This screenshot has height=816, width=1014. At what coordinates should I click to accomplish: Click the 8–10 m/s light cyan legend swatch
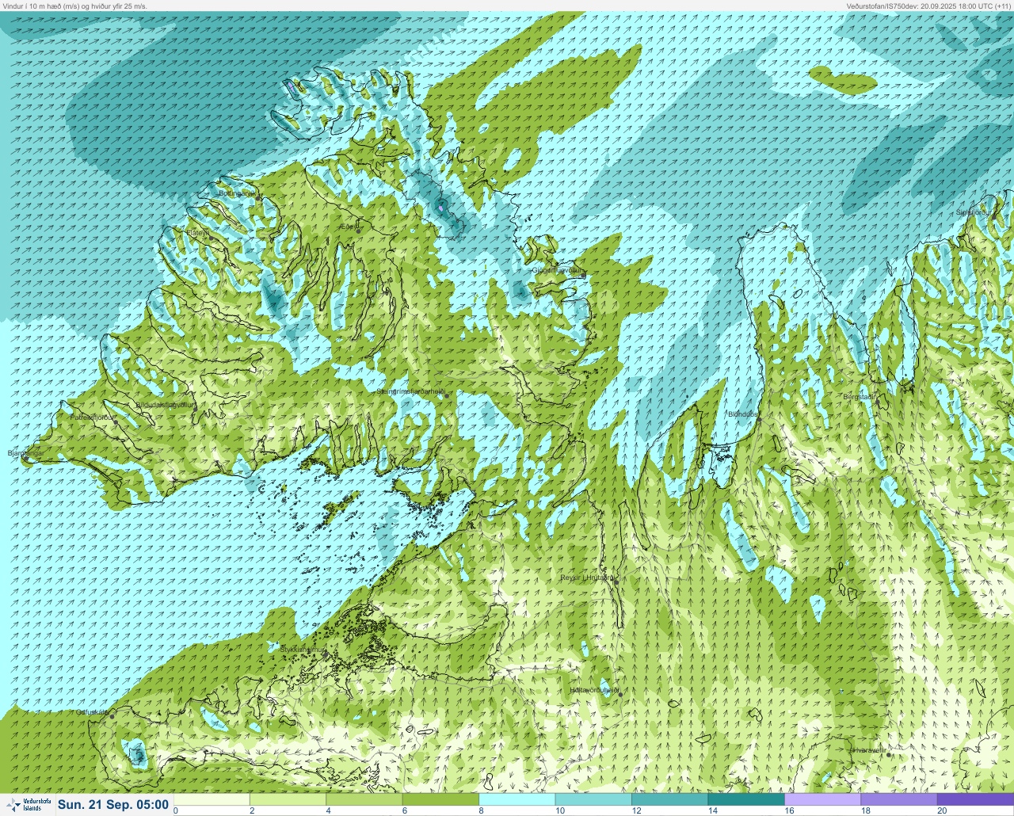pyautogui.click(x=517, y=799)
